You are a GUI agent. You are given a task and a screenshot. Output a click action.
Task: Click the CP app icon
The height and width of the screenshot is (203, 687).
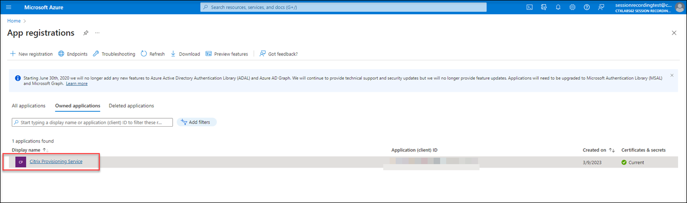point(21,162)
